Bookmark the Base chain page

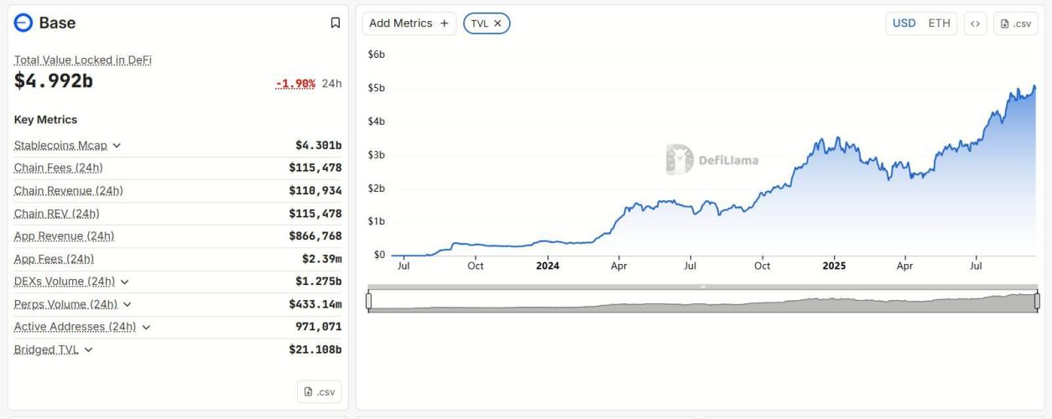point(335,23)
